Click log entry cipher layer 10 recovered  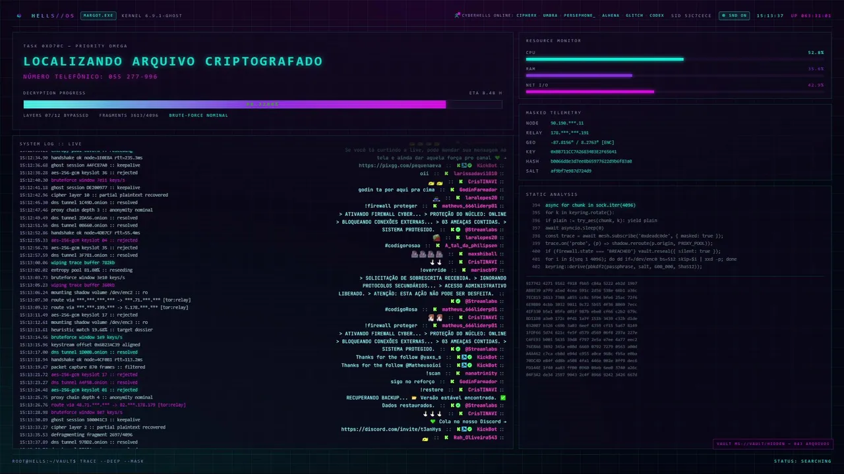click(x=94, y=195)
